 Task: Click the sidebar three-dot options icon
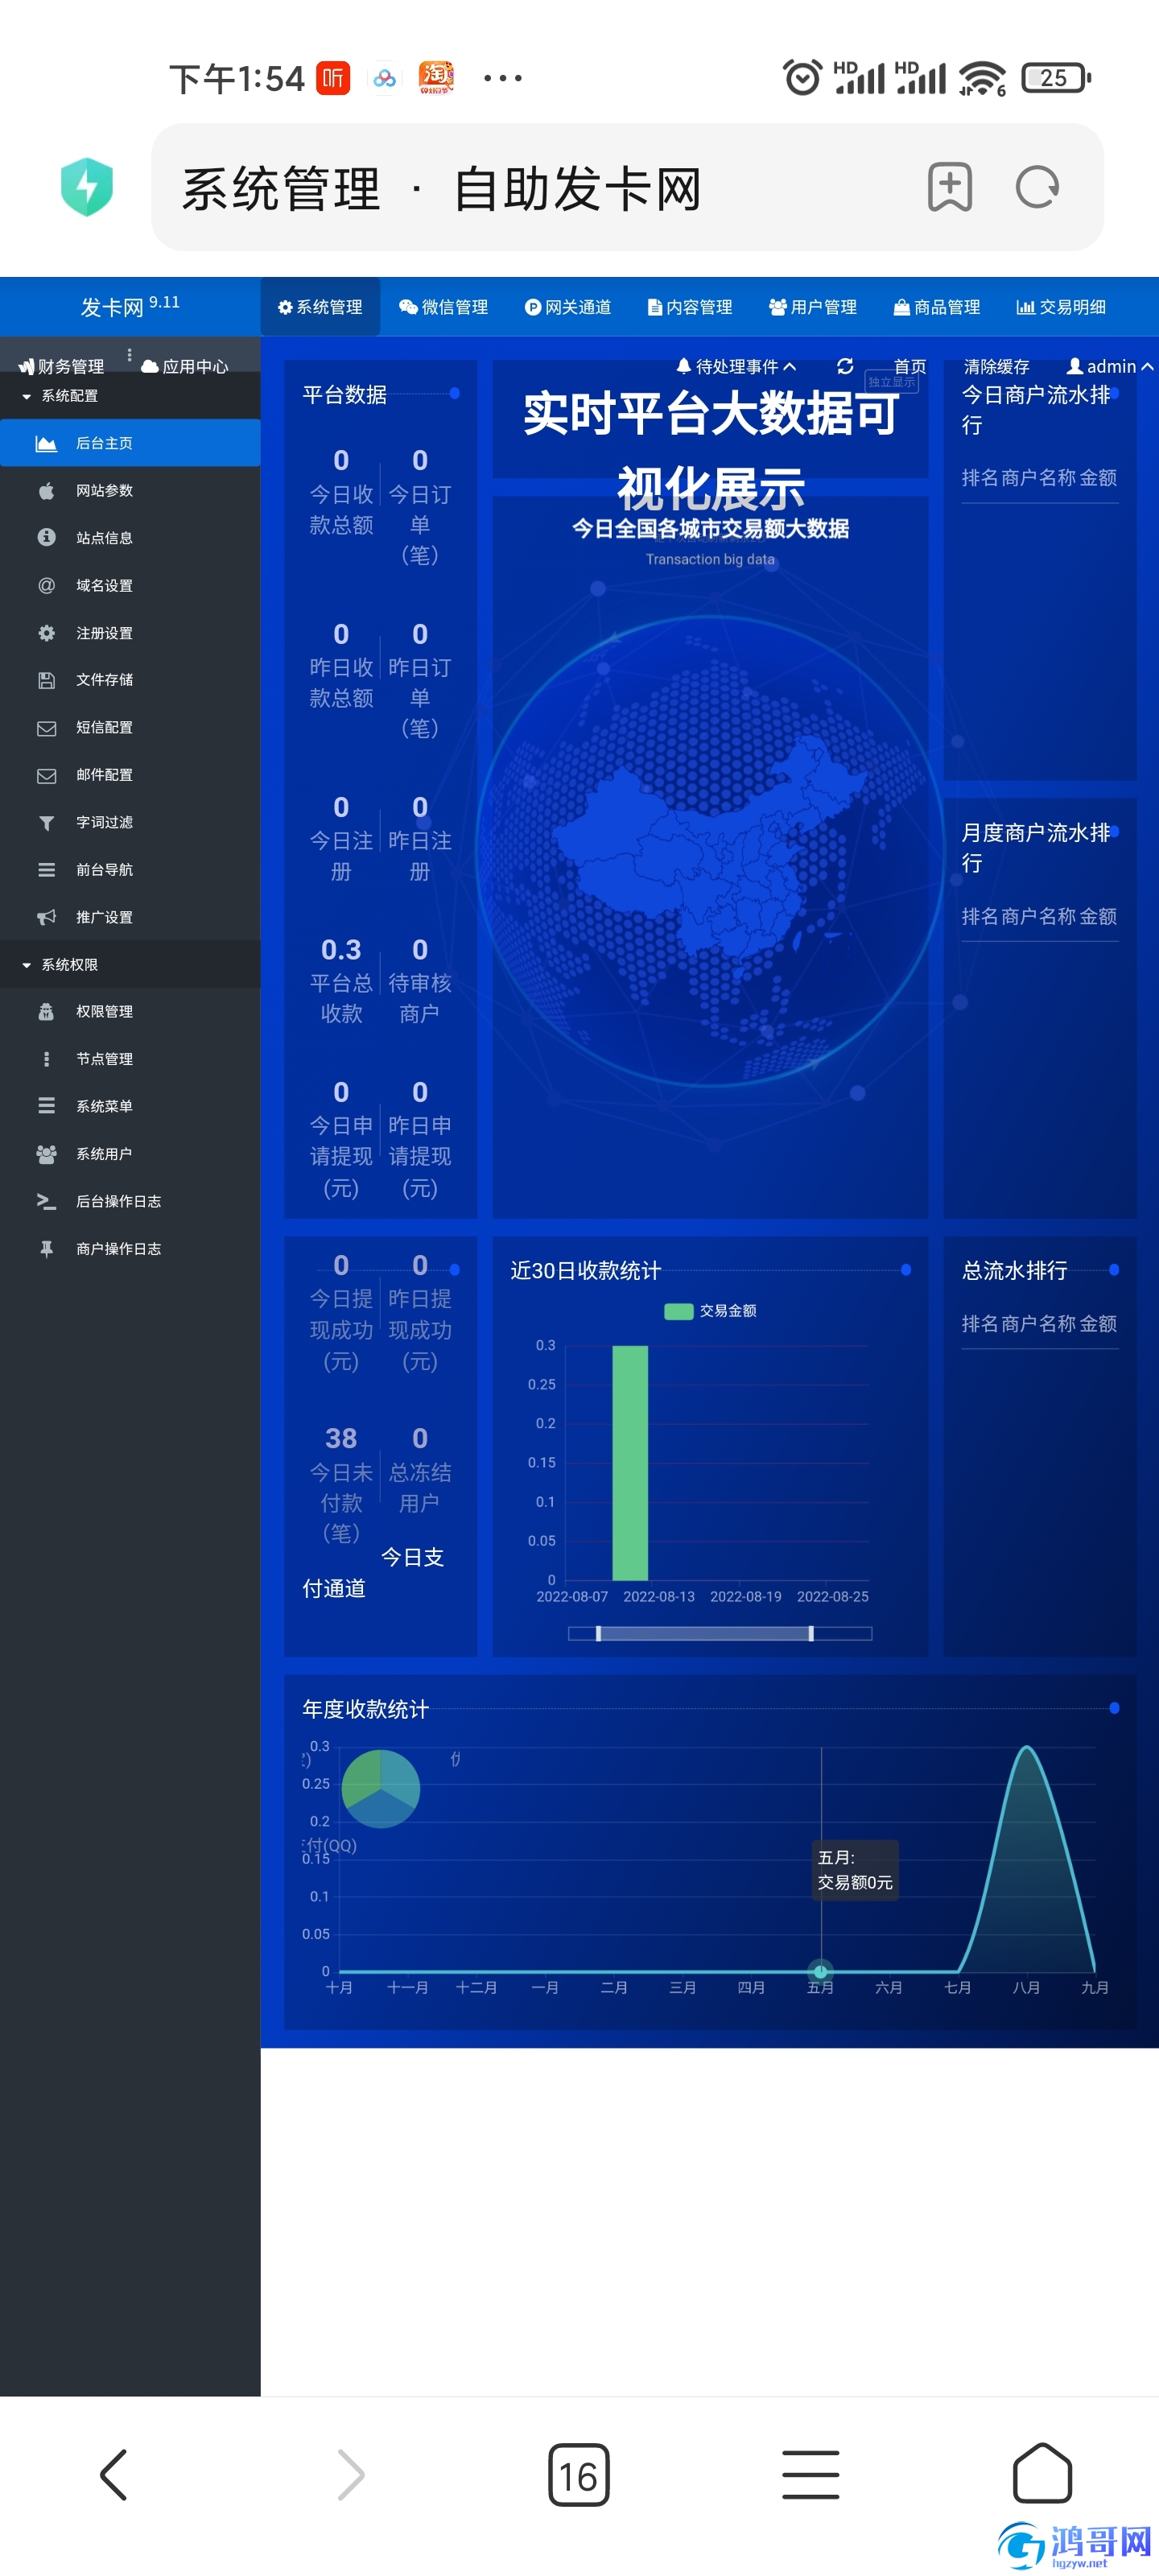point(129,356)
